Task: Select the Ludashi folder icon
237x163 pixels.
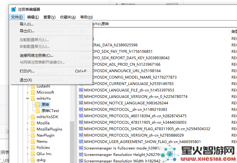Action: click(x=33, y=86)
